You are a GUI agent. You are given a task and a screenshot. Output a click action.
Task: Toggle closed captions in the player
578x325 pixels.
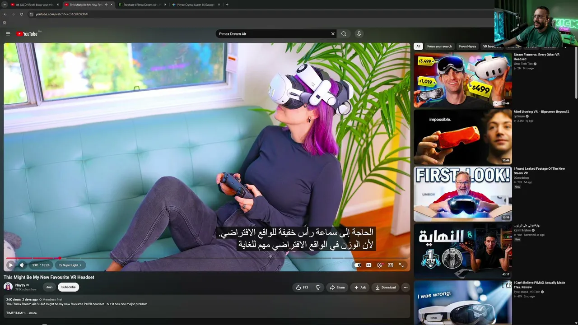click(x=368, y=265)
